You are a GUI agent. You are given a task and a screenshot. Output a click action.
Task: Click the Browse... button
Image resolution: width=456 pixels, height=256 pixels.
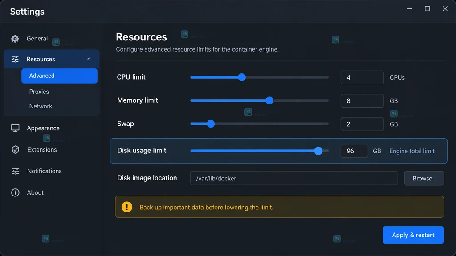(x=424, y=178)
